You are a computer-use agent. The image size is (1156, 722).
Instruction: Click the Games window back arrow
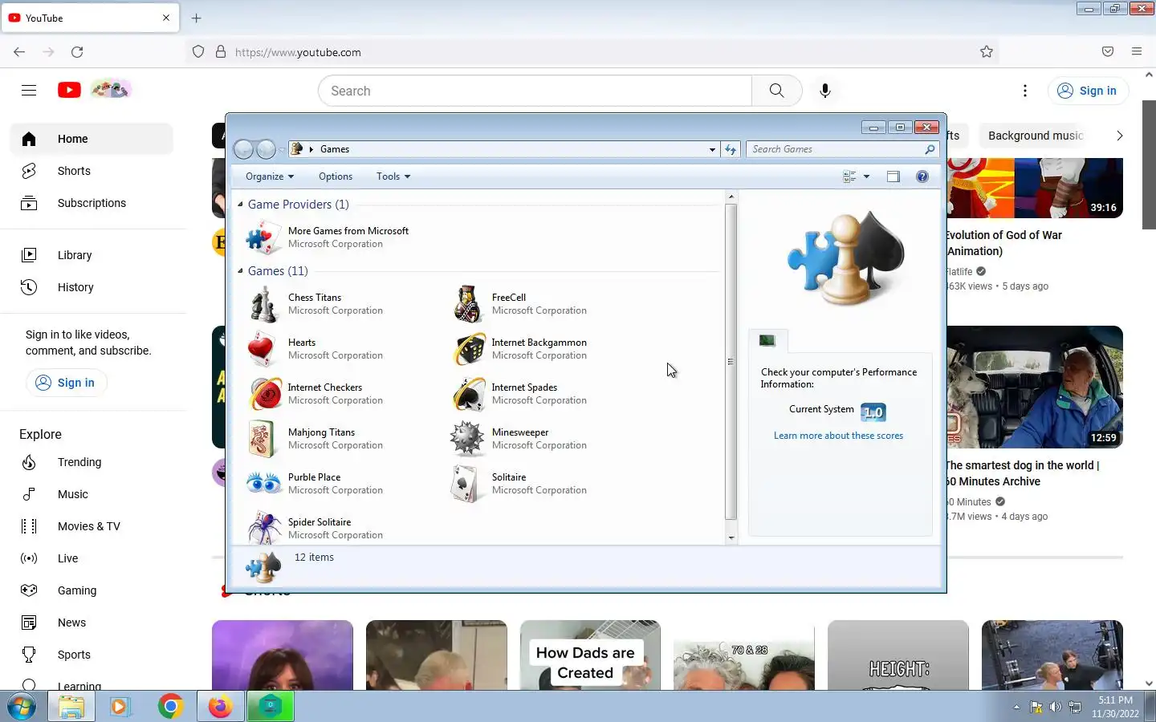pyautogui.click(x=244, y=149)
